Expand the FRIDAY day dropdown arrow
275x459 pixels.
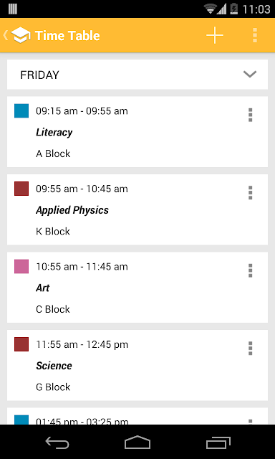point(250,75)
